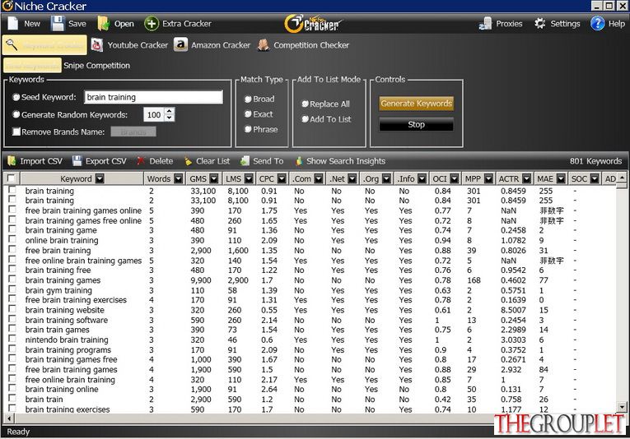Click the horizontal scrollbar left arrow
The height and width of the screenshot is (439, 630).
(x=9, y=418)
